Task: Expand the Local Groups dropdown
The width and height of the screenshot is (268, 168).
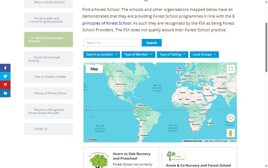Action: (204, 54)
